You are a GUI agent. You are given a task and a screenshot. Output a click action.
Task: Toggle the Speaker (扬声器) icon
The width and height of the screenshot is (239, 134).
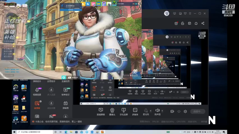(x=157, y=110)
